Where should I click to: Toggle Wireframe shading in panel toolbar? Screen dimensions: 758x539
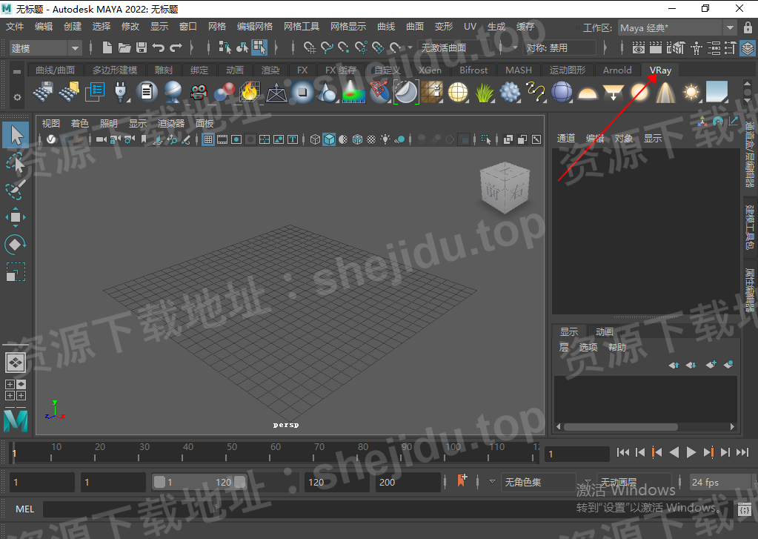(x=315, y=139)
